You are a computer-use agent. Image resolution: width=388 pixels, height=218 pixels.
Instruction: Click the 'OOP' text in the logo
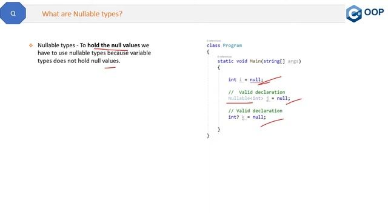[374, 12]
